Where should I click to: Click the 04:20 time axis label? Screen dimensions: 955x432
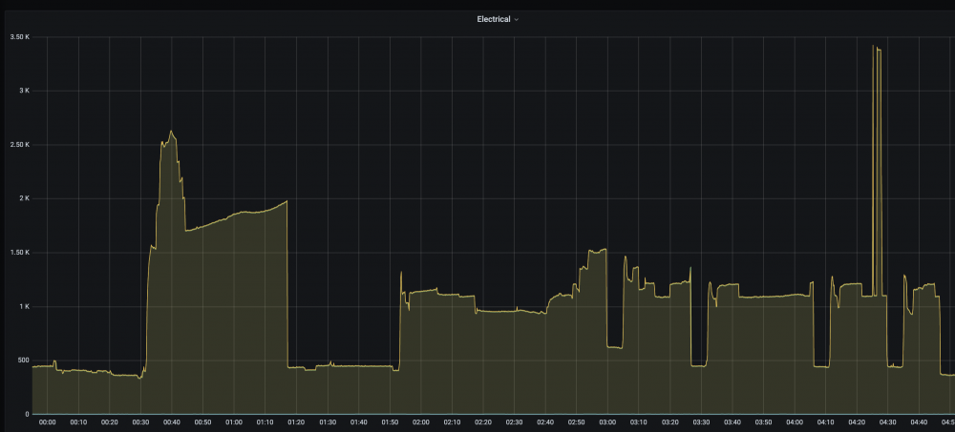pos(857,422)
